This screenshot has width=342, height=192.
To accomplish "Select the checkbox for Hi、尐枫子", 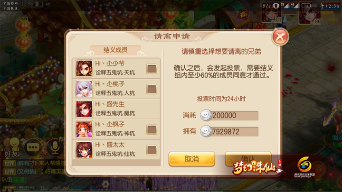I will click(152, 129).
